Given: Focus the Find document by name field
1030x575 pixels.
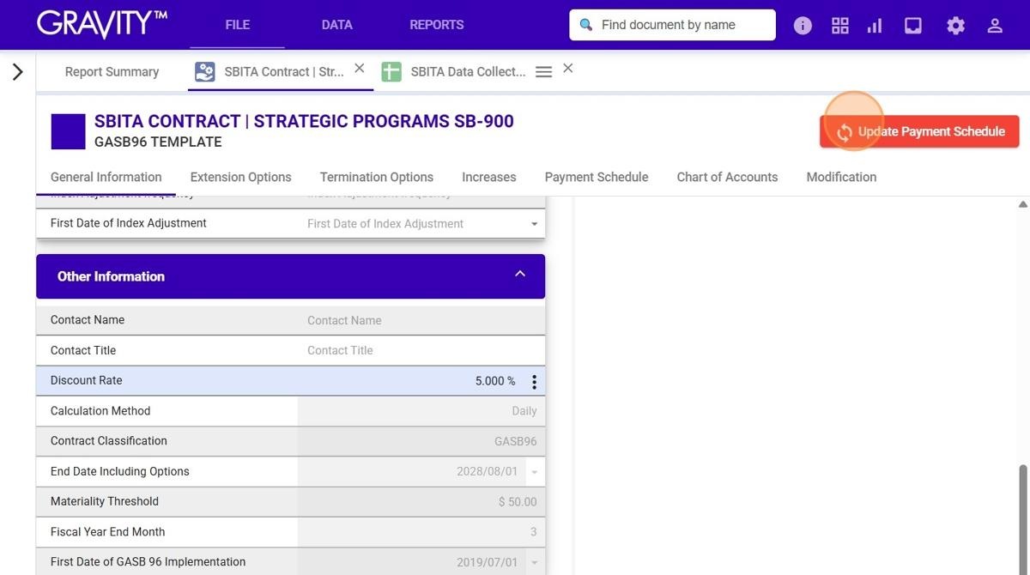Looking at the screenshot, I should coord(672,25).
